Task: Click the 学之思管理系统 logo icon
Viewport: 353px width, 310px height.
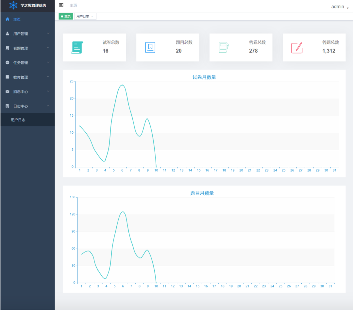Action: [13, 5]
